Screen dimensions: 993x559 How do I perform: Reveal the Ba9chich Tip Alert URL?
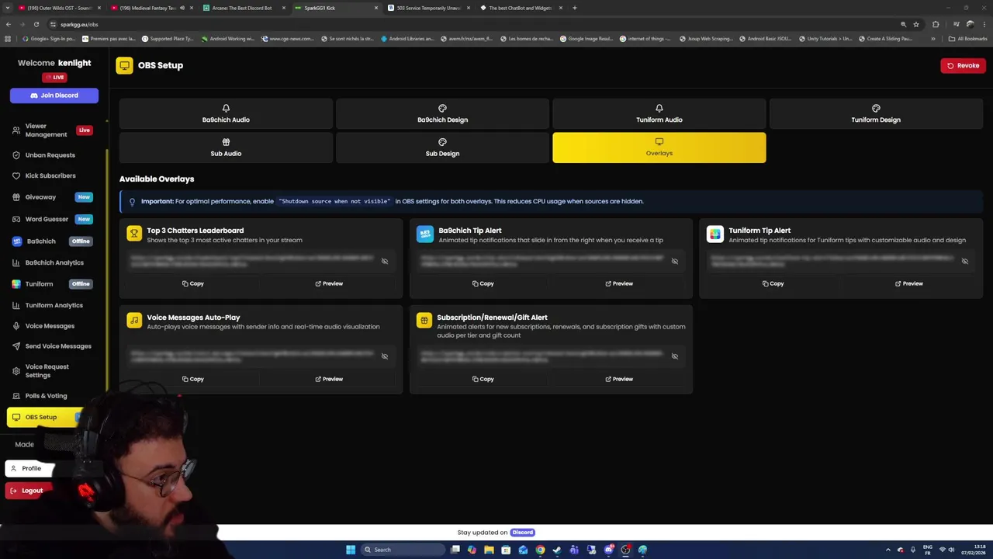pos(674,262)
